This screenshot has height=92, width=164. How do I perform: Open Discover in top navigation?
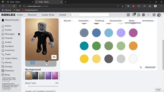pos(32,15)
